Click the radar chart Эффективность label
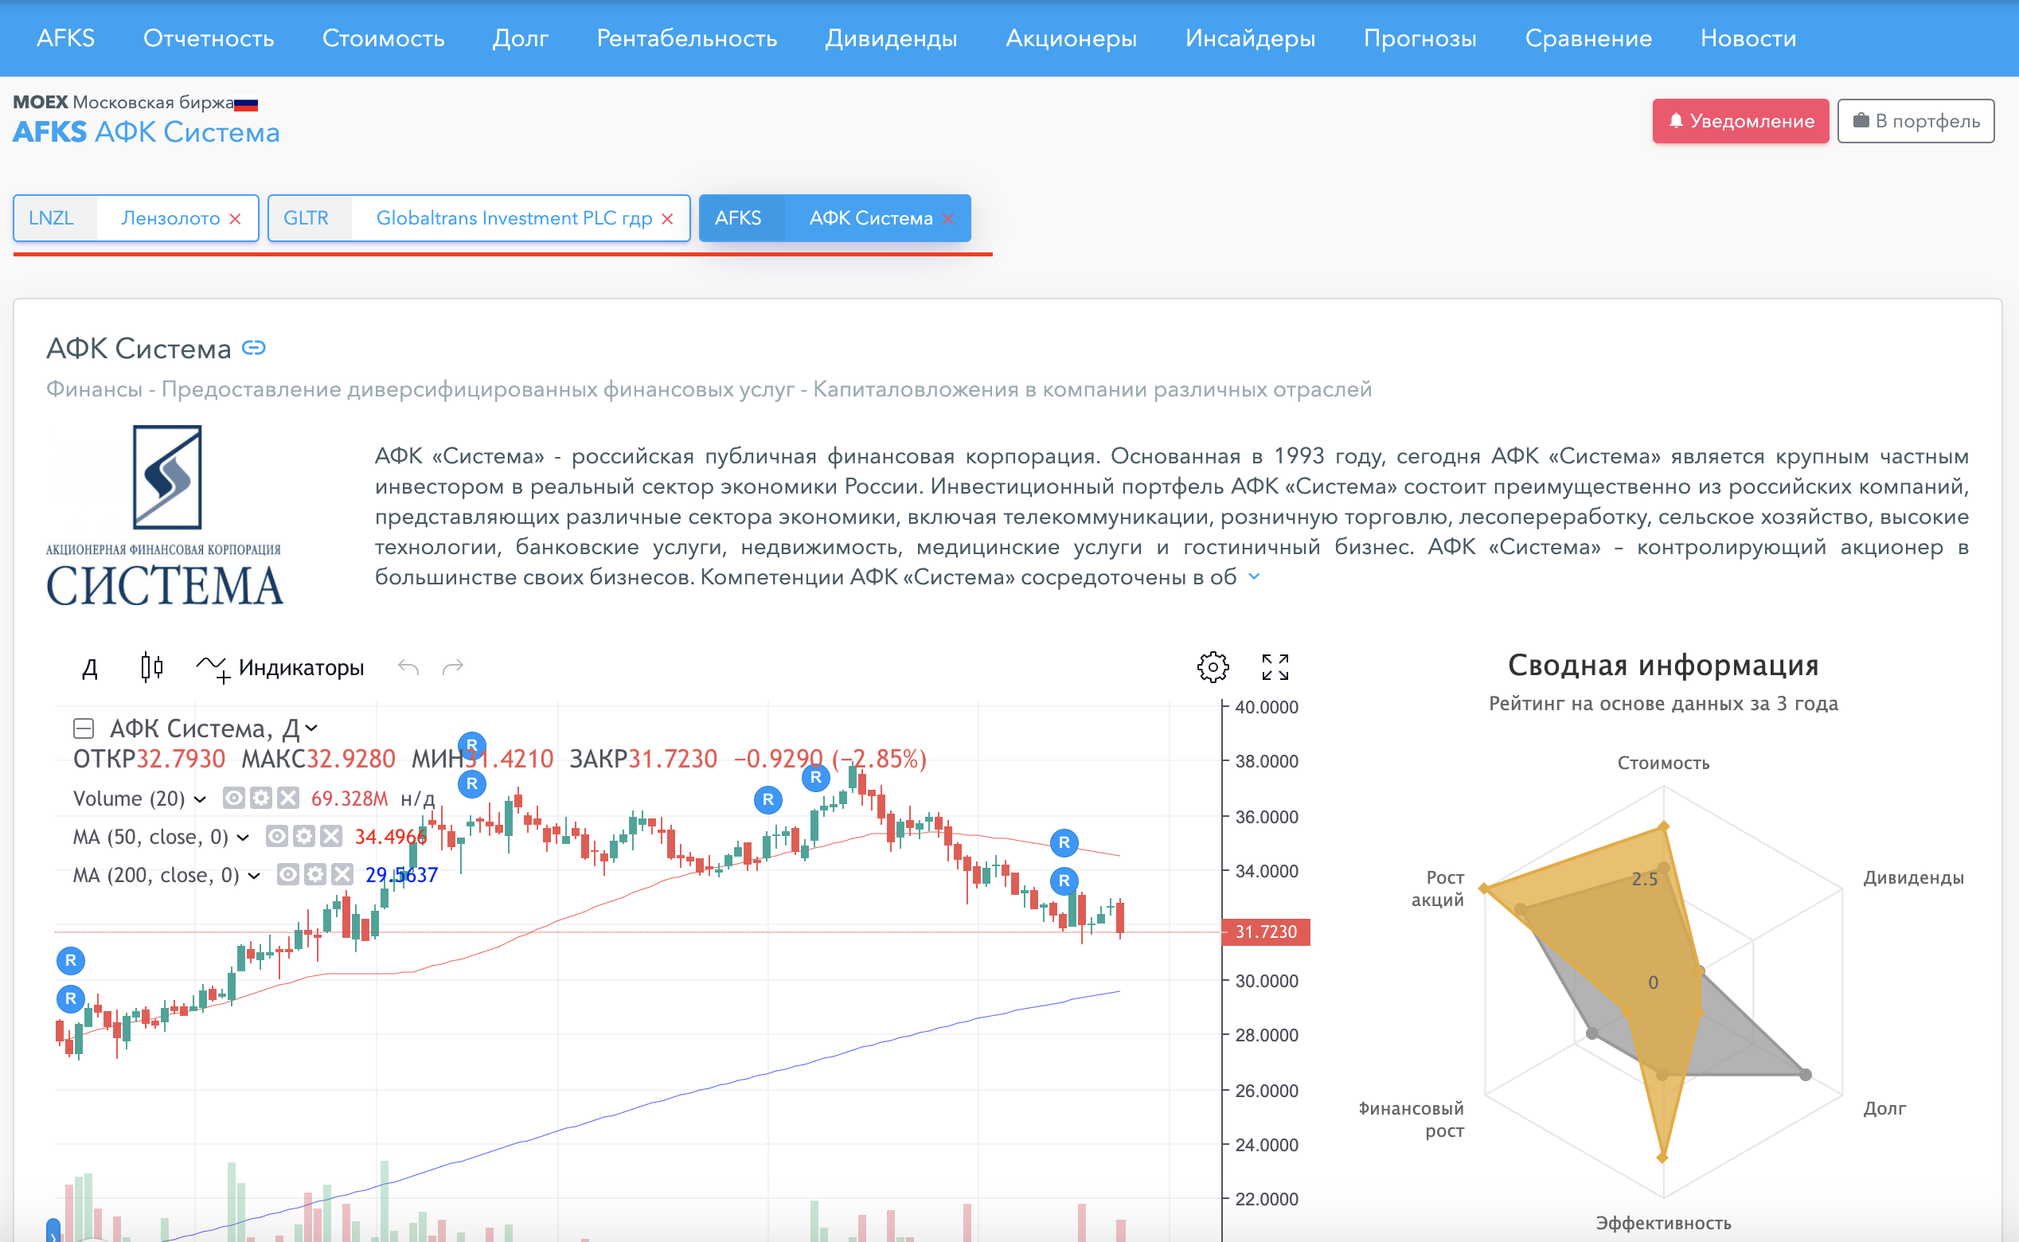 point(1663,1222)
